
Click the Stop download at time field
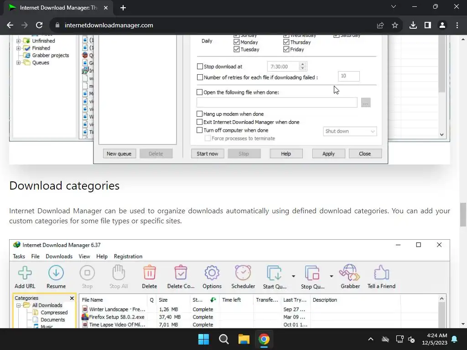(287, 67)
